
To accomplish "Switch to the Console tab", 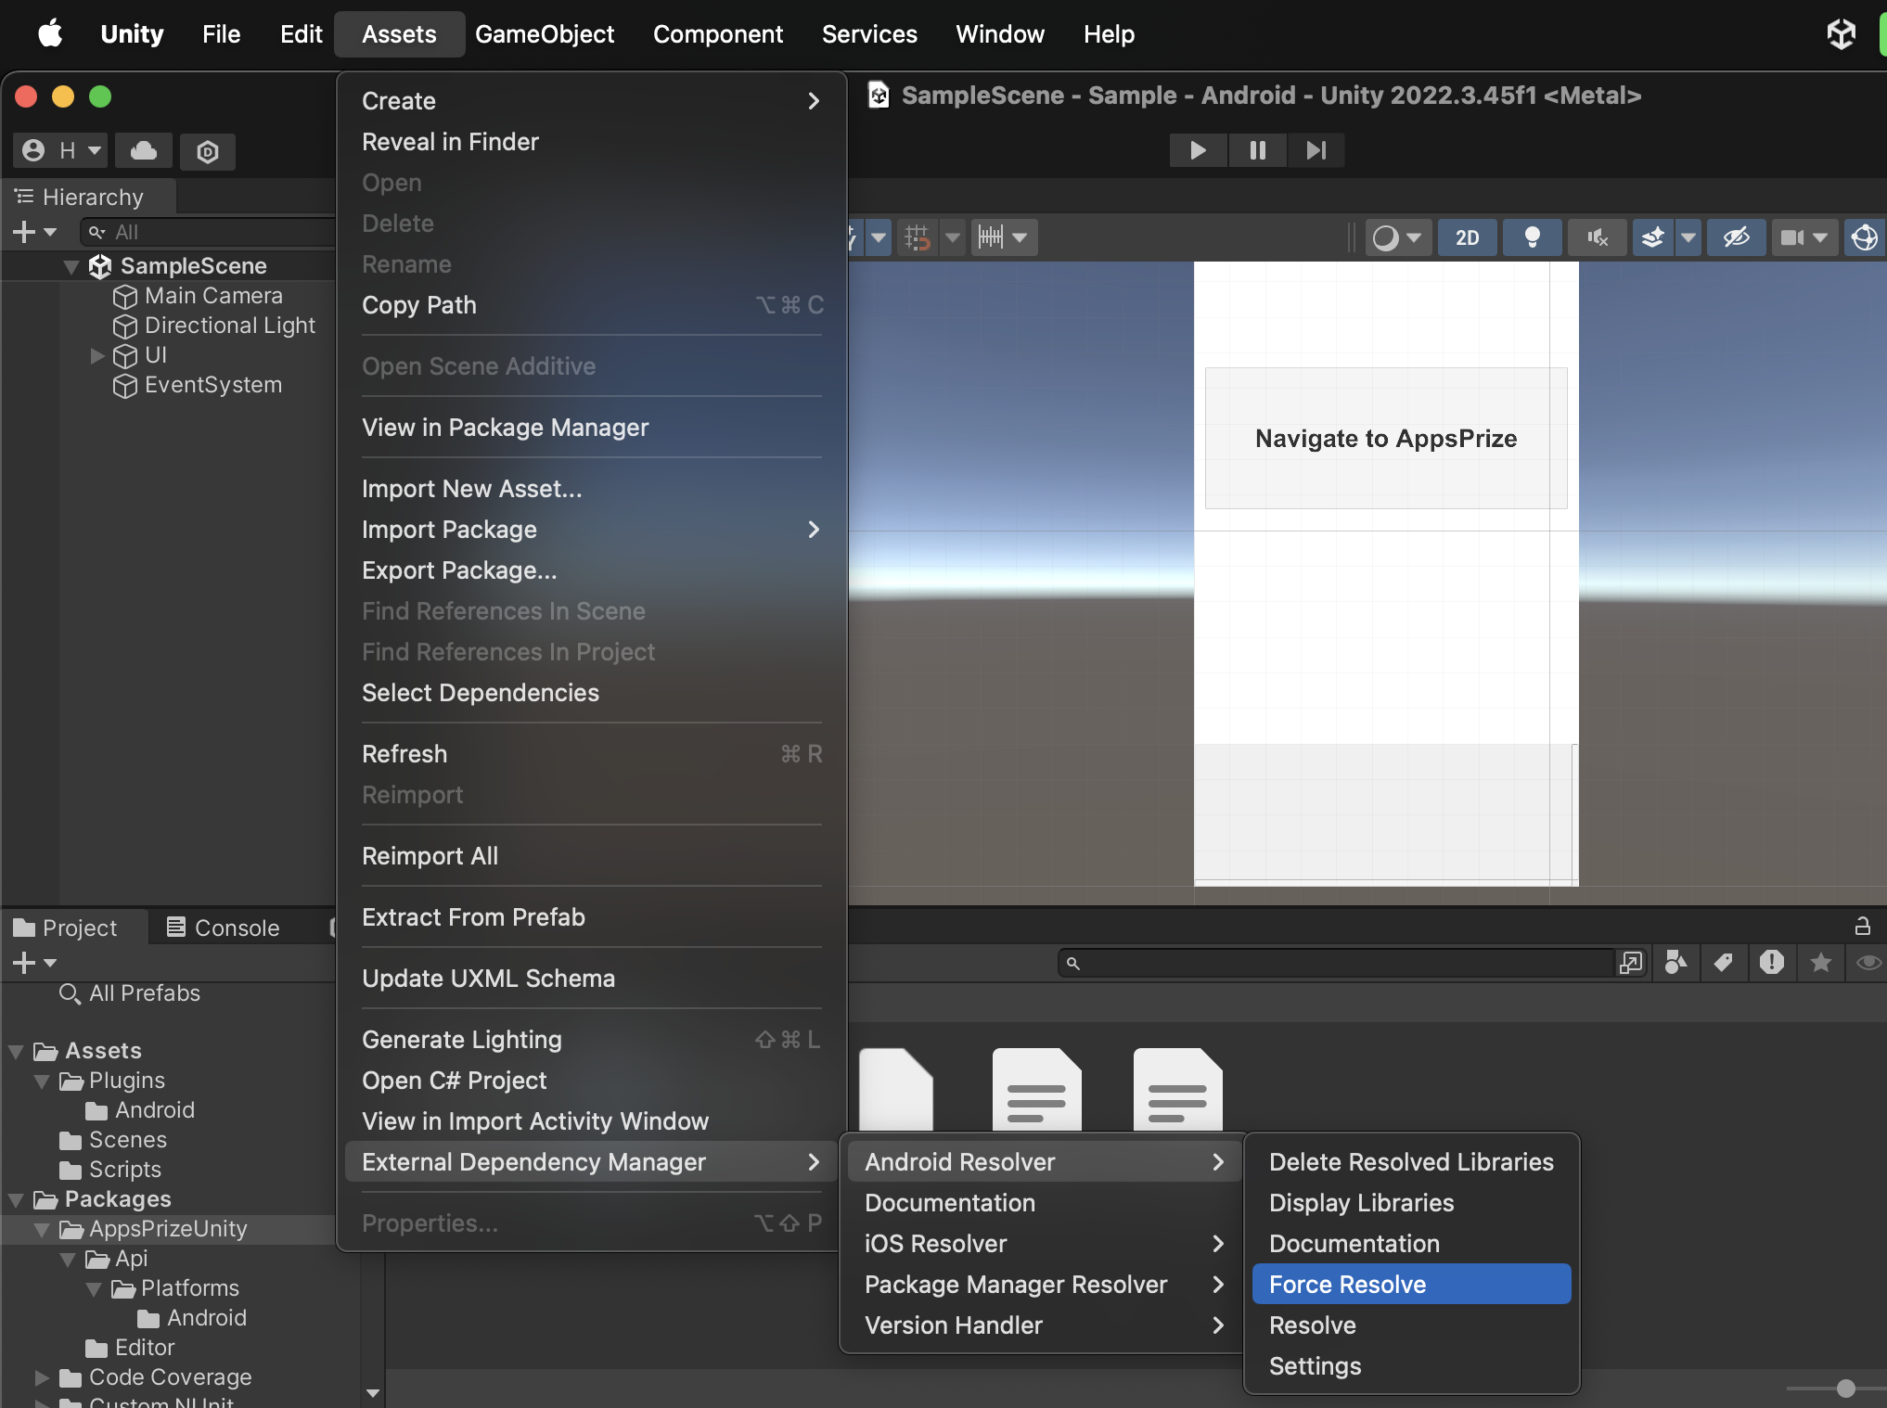I will (x=223, y=928).
